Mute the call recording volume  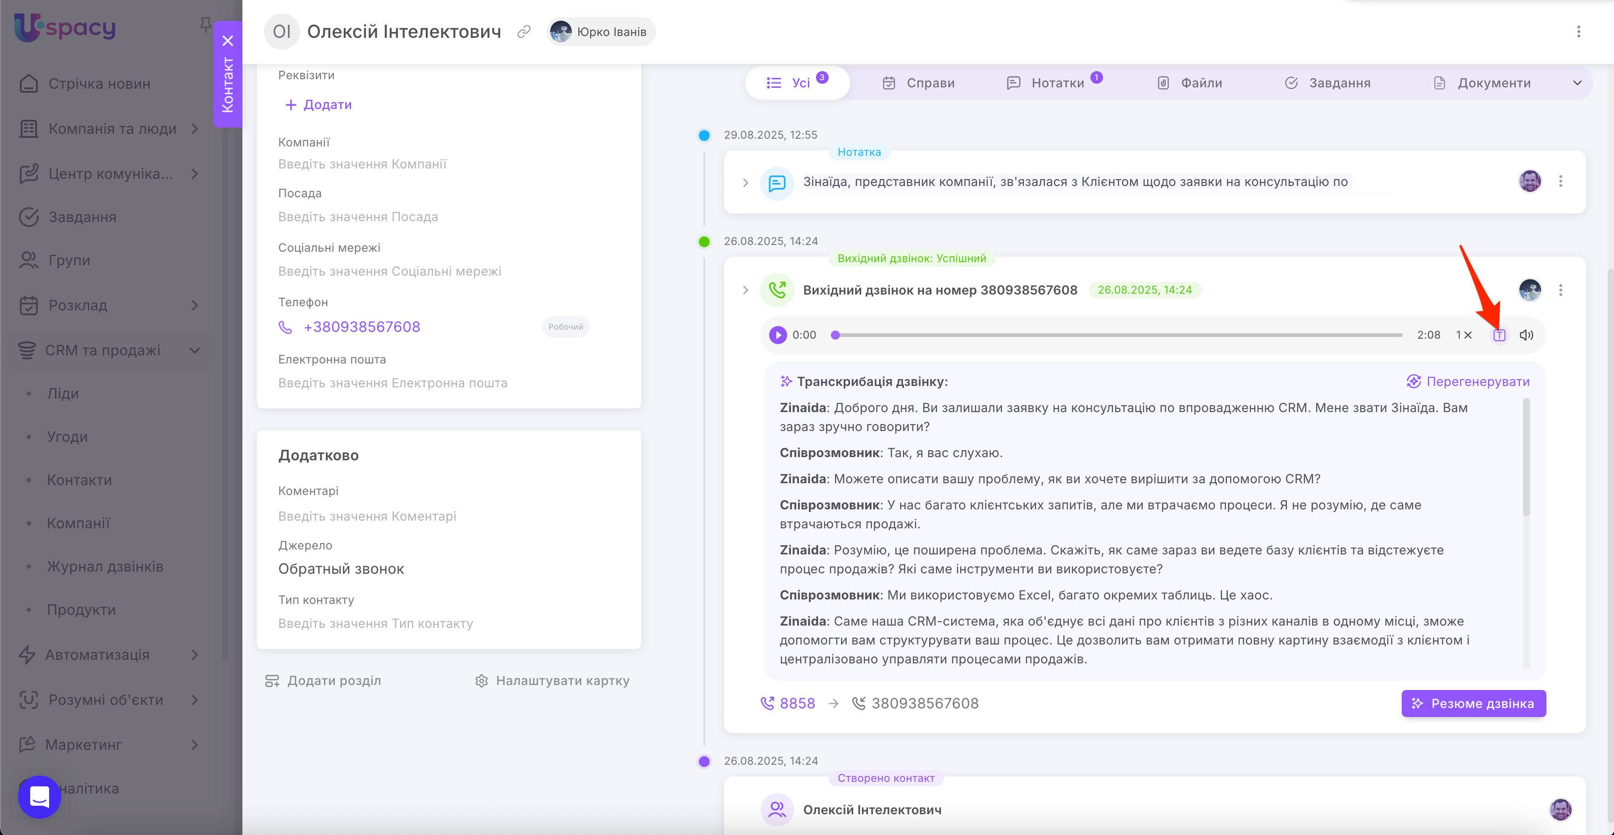point(1526,335)
